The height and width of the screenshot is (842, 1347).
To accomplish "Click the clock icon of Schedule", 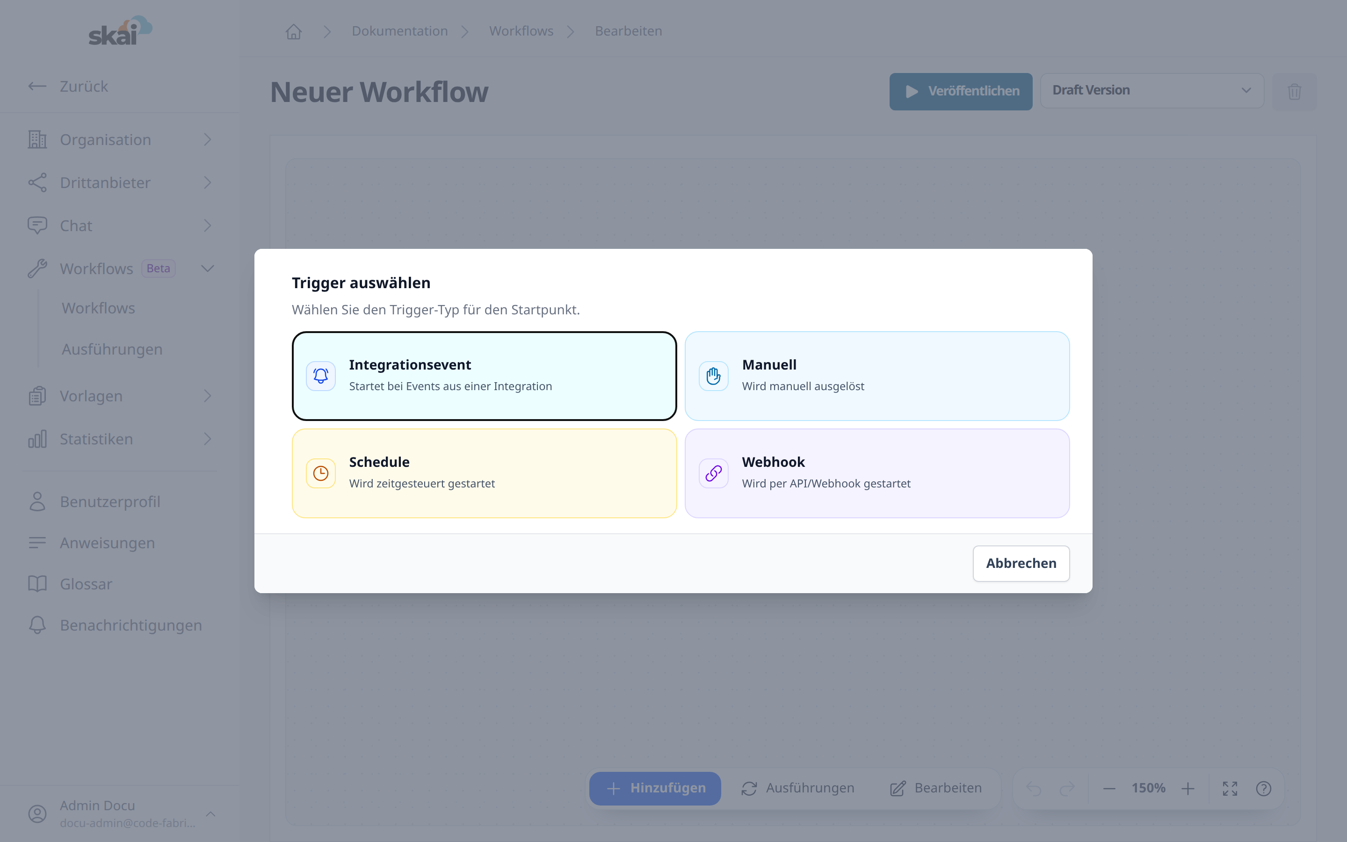I will click(320, 473).
